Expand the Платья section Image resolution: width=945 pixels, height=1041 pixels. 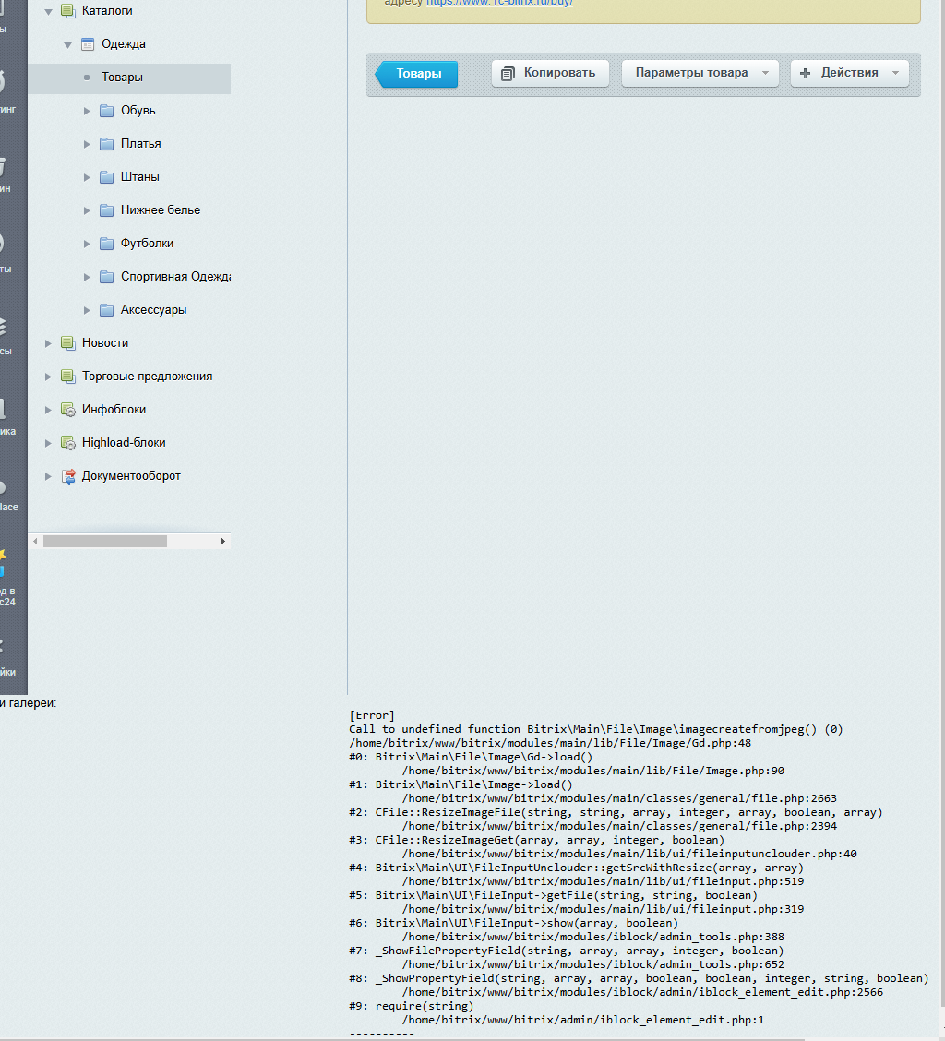87,144
